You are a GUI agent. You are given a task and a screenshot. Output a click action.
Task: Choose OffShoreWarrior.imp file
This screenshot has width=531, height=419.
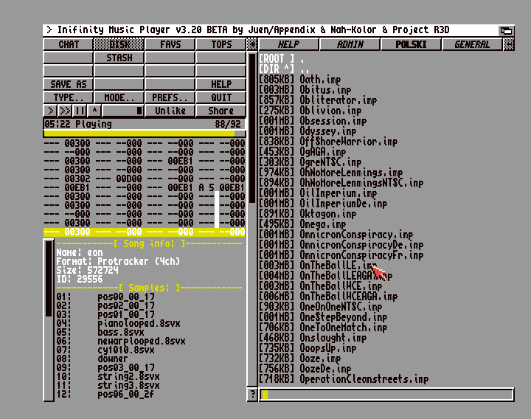click(328, 142)
